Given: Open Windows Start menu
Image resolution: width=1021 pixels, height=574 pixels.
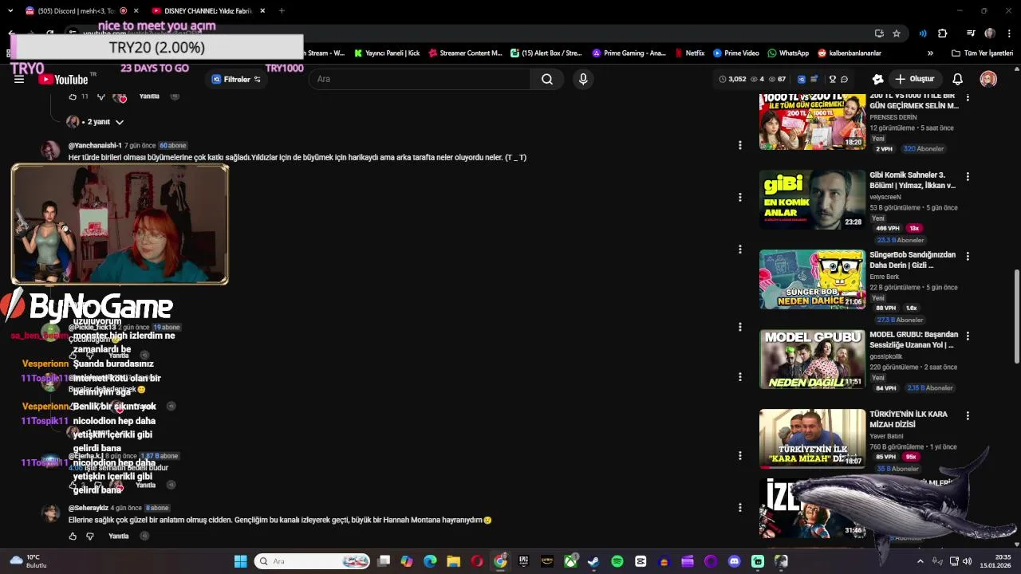Looking at the screenshot, I should [240, 561].
